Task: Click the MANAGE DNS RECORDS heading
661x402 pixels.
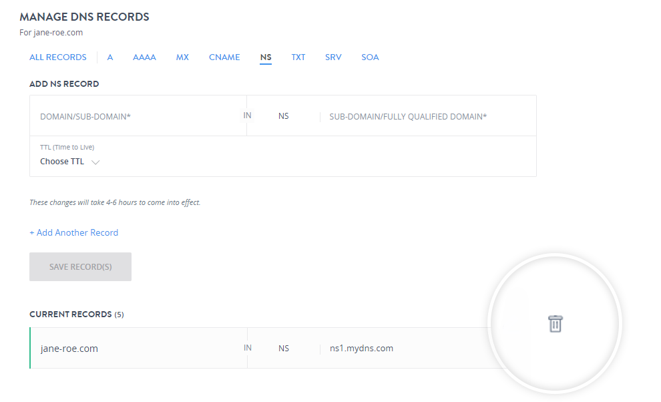Action: [84, 17]
